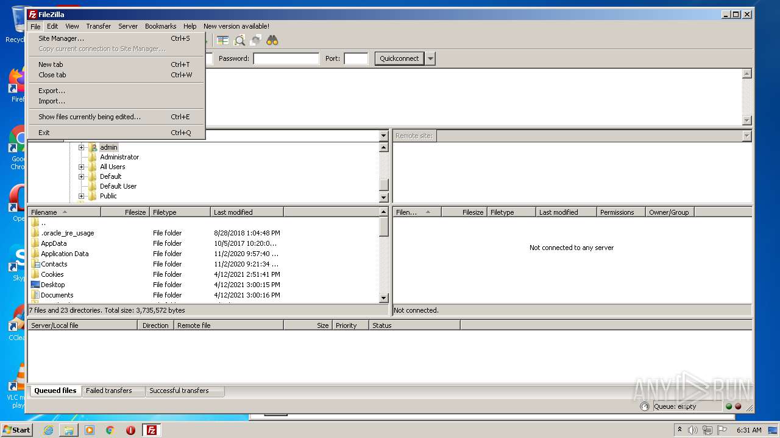Switch to Queued files tab
Screen dimensions: 780x438
55,391
